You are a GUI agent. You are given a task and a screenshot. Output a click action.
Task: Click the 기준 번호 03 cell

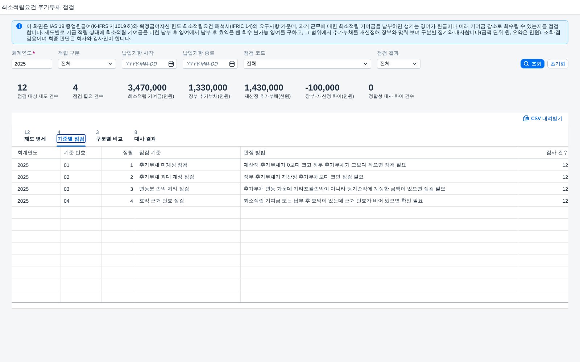[81, 189]
